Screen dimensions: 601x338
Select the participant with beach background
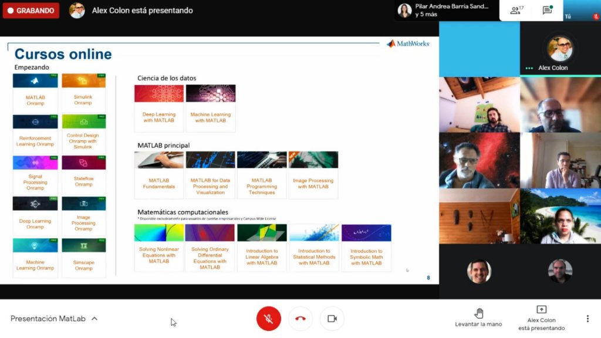pyautogui.click(x=560, y=216)
